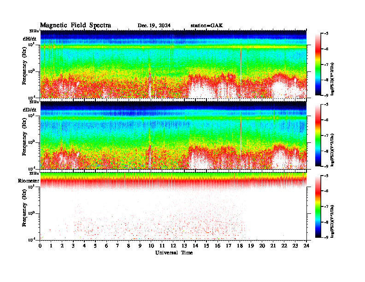Image resolution: width=365 pixels, height=282 pixels.
Task: Click hour "23" on the time axis
Action: [x=295, y=246]
